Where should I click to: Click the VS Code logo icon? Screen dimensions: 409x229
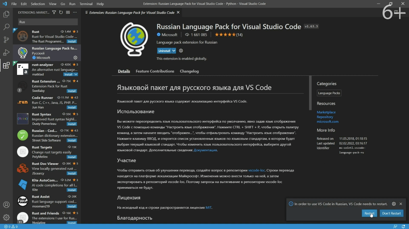[x=5, y=4]
